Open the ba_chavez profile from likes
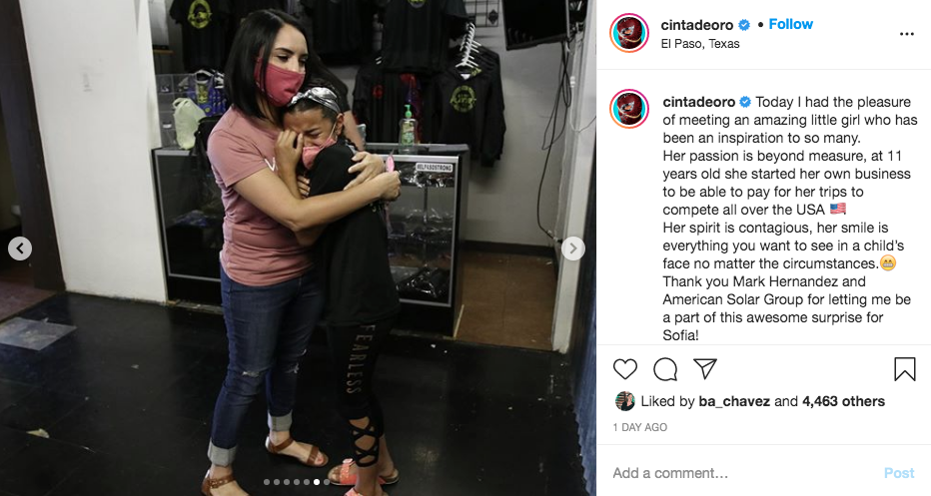Screen dimensions: 931x496 pos(734,401)
